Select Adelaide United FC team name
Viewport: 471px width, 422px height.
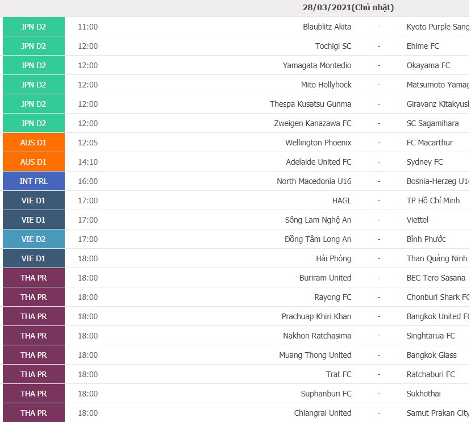click(319, 162)
